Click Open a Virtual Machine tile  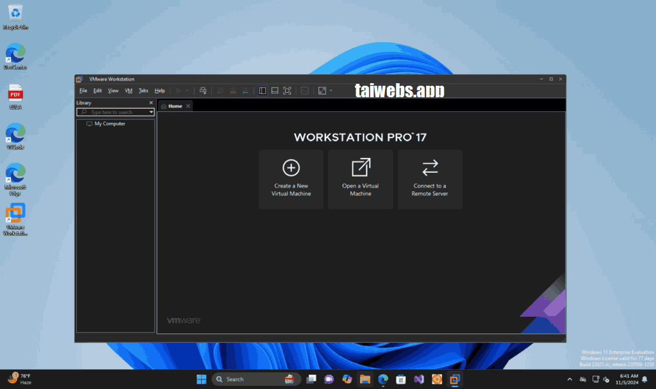tap(361, 179)
